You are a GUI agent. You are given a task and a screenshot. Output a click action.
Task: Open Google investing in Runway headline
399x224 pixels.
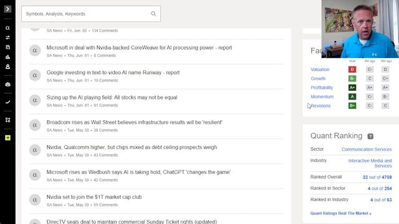[113, 73]
